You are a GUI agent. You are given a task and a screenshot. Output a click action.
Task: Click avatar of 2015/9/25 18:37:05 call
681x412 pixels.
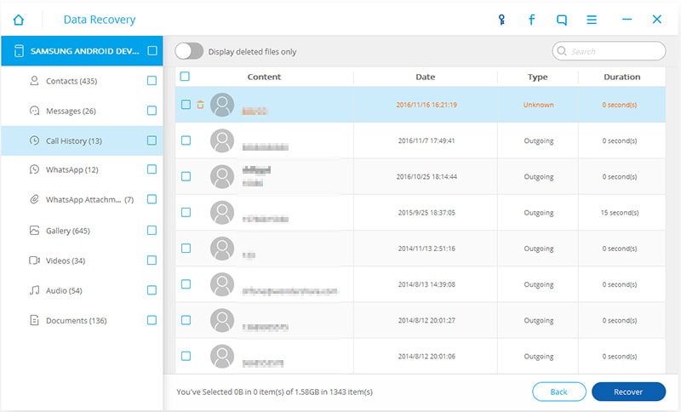[x=222, y=212]
